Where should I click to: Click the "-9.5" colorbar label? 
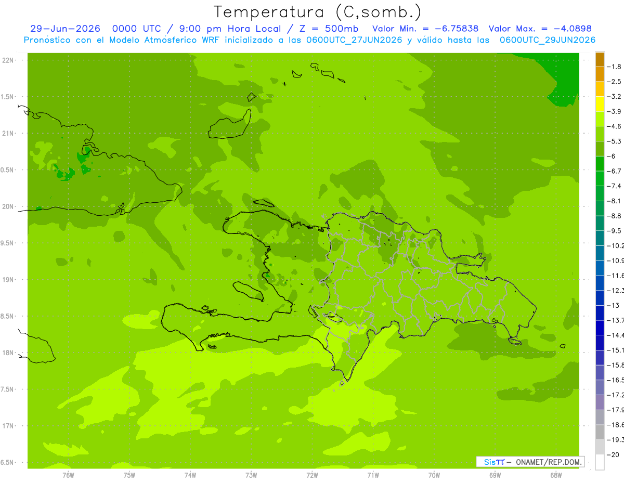[614, 230]
